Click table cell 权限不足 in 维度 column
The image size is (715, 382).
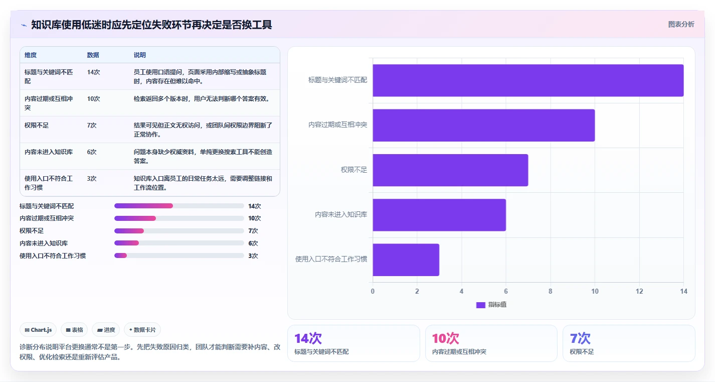[37, 125]
